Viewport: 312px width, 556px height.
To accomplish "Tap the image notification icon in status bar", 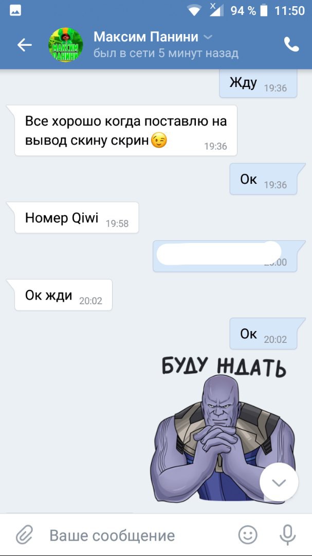I will point(15,11).
